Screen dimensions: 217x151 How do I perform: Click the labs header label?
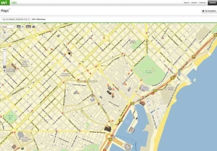pos(14,3)
